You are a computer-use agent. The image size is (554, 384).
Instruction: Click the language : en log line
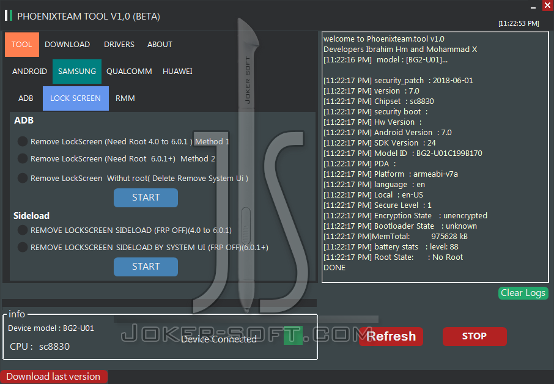(374, 185)
